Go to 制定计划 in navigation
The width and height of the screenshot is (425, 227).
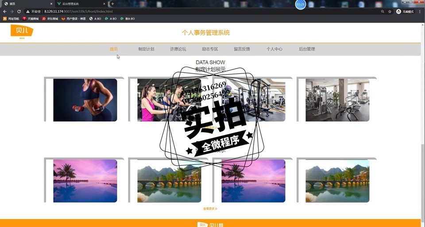coord(146,49)
